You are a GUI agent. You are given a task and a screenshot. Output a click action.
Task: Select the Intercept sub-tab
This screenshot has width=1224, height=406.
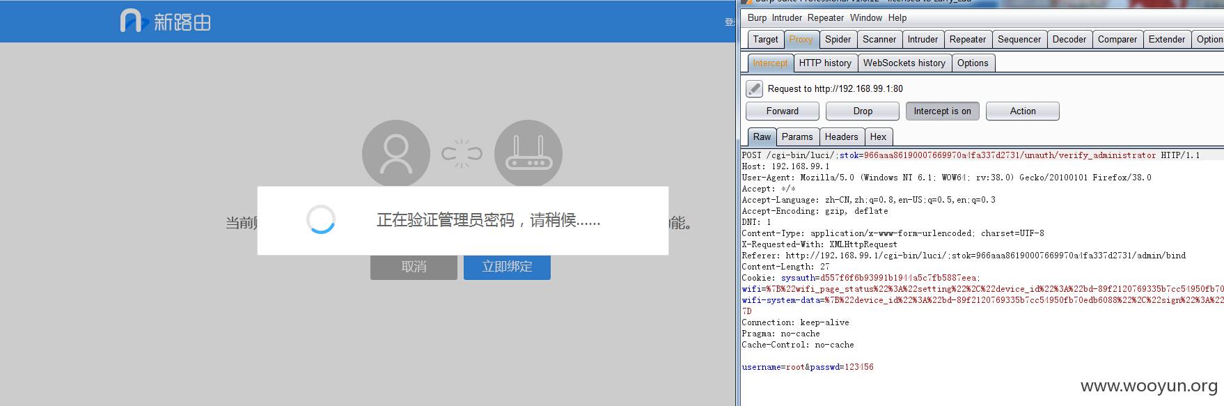(770, 63)
